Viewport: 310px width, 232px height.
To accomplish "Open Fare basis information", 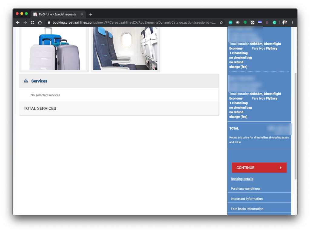I will [247, 209].
